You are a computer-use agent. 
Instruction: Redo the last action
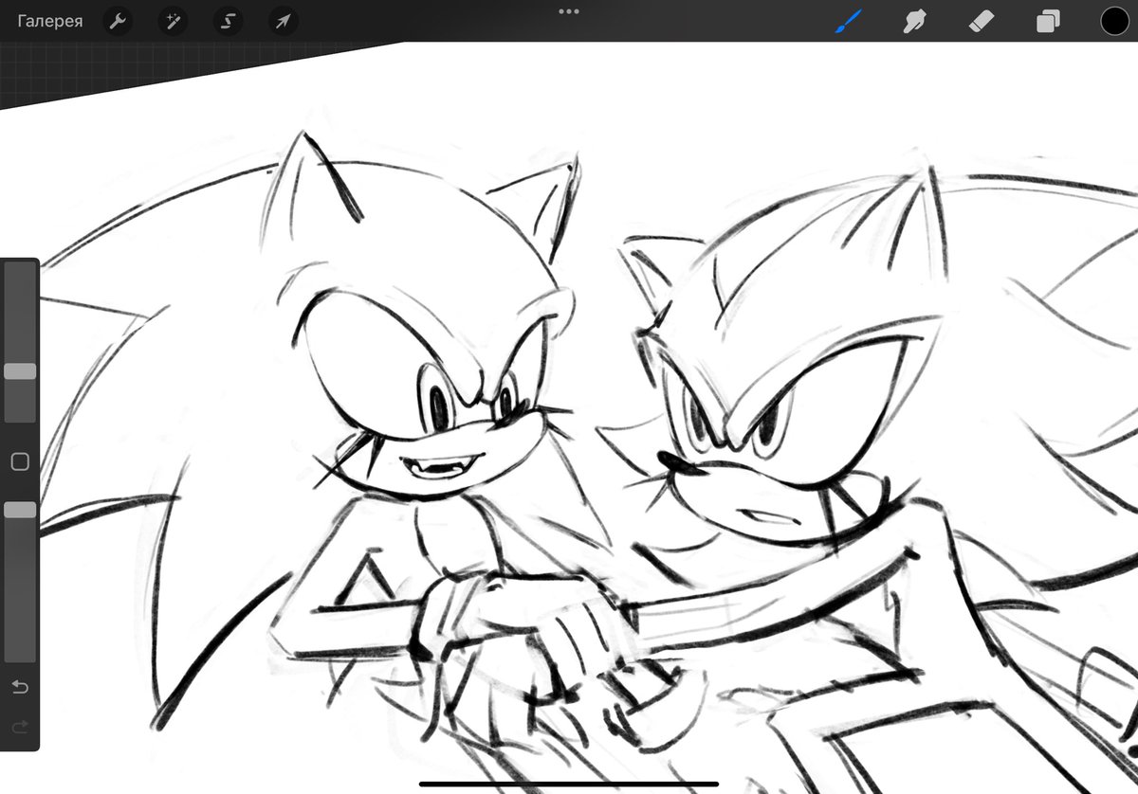(x=20, y=727)
